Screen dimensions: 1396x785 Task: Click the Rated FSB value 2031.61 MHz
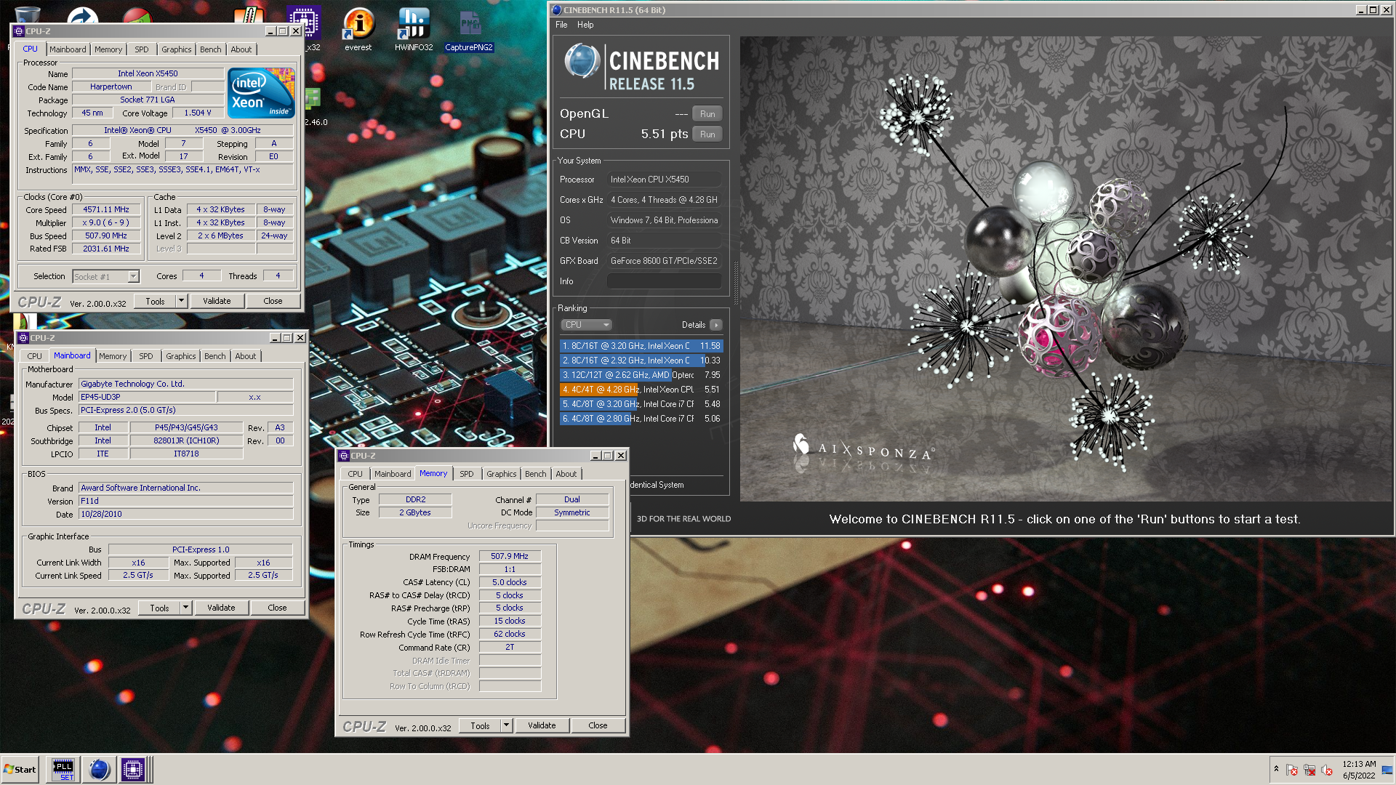coord(106,249)
